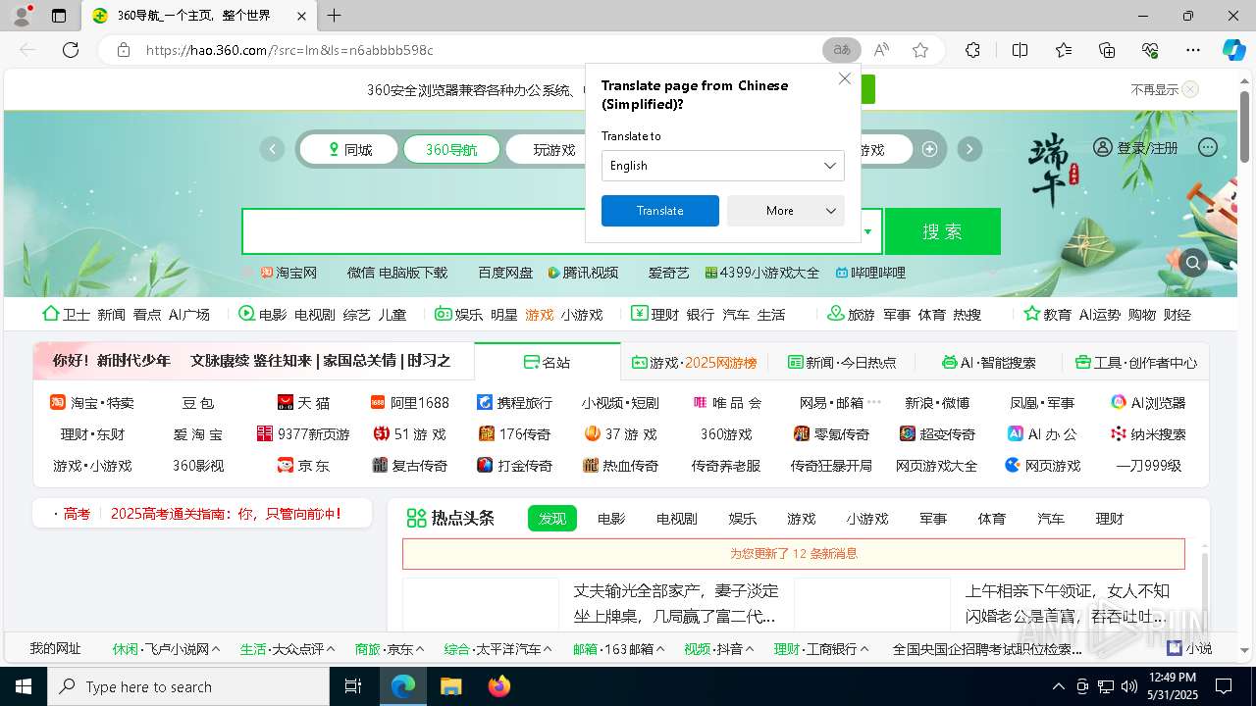Switch to 新闻·今日热点 tab
Viewport: 1256px width, 706px height.
pos(842,362)
